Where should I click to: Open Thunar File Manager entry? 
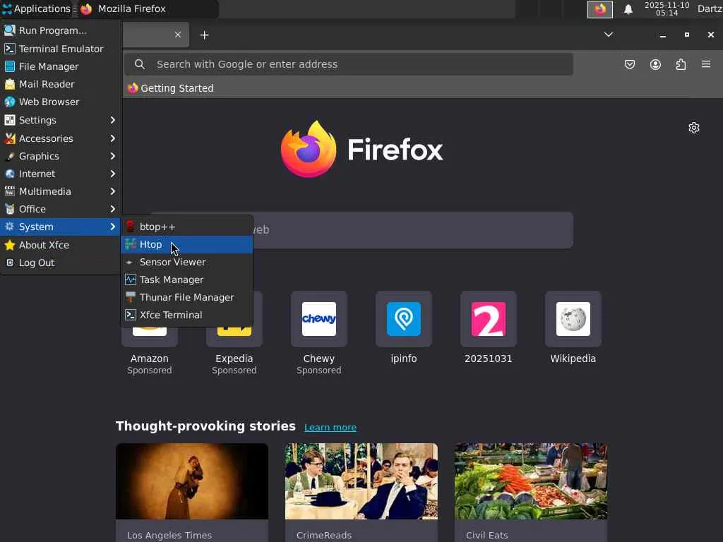point(186,297)
